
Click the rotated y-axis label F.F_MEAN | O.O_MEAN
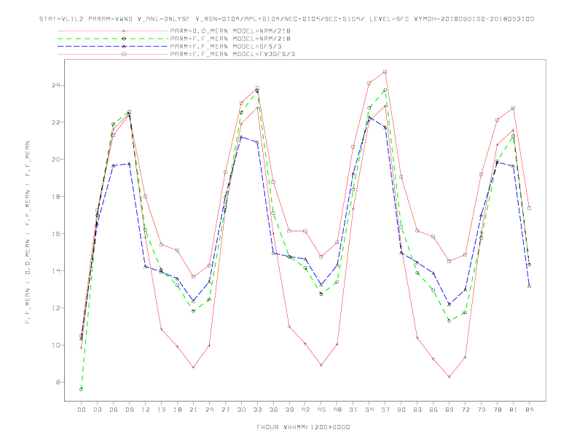[28, 232]
